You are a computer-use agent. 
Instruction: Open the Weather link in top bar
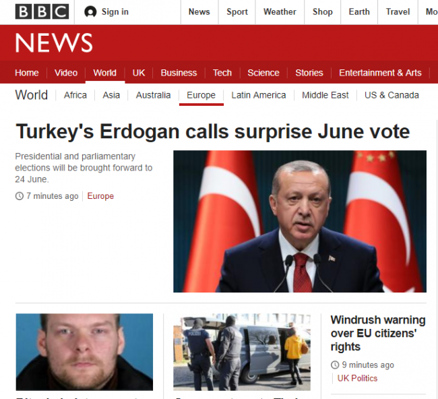[x=280, y=11]
